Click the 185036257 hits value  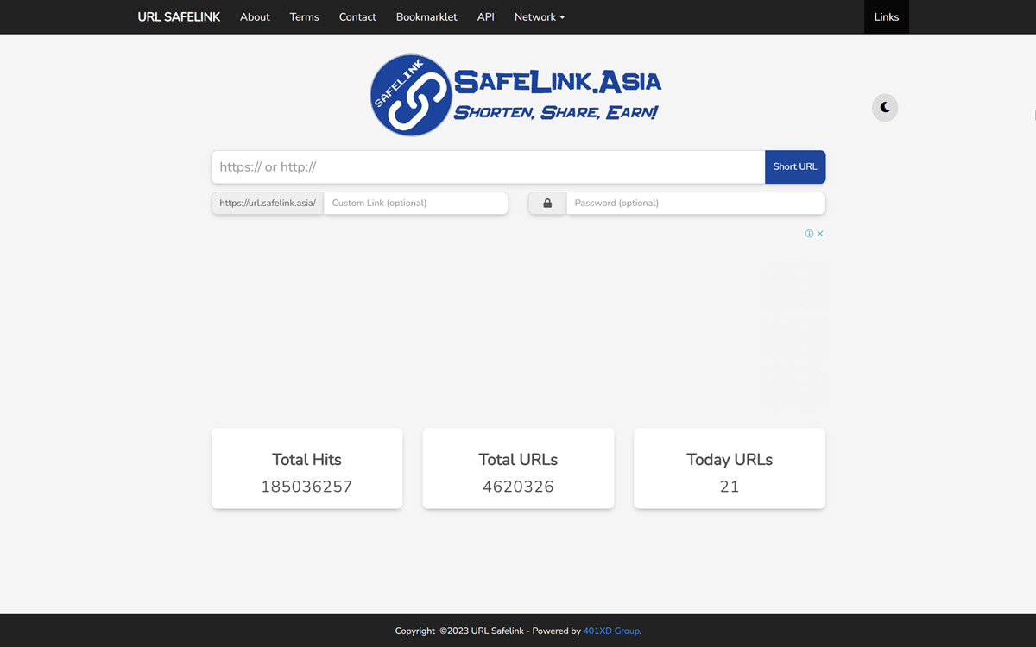pyautogui.click(x=306, y=487)
